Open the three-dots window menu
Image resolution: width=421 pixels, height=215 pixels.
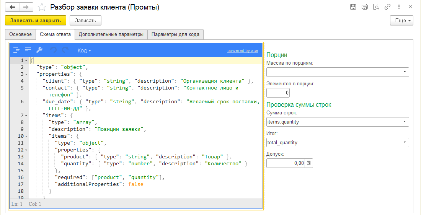coord(399,7)
